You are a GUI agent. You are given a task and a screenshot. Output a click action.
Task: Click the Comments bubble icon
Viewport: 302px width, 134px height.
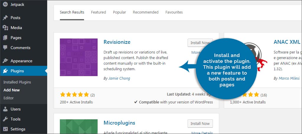5,48
